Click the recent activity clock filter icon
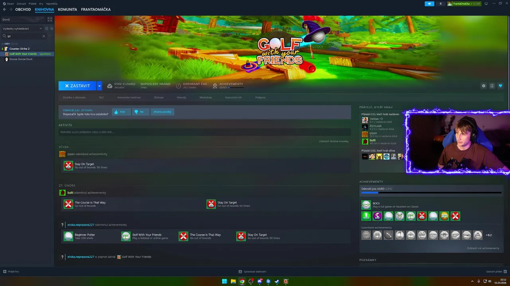This screenshot has width=510, height=286. (x=47, y=29)
